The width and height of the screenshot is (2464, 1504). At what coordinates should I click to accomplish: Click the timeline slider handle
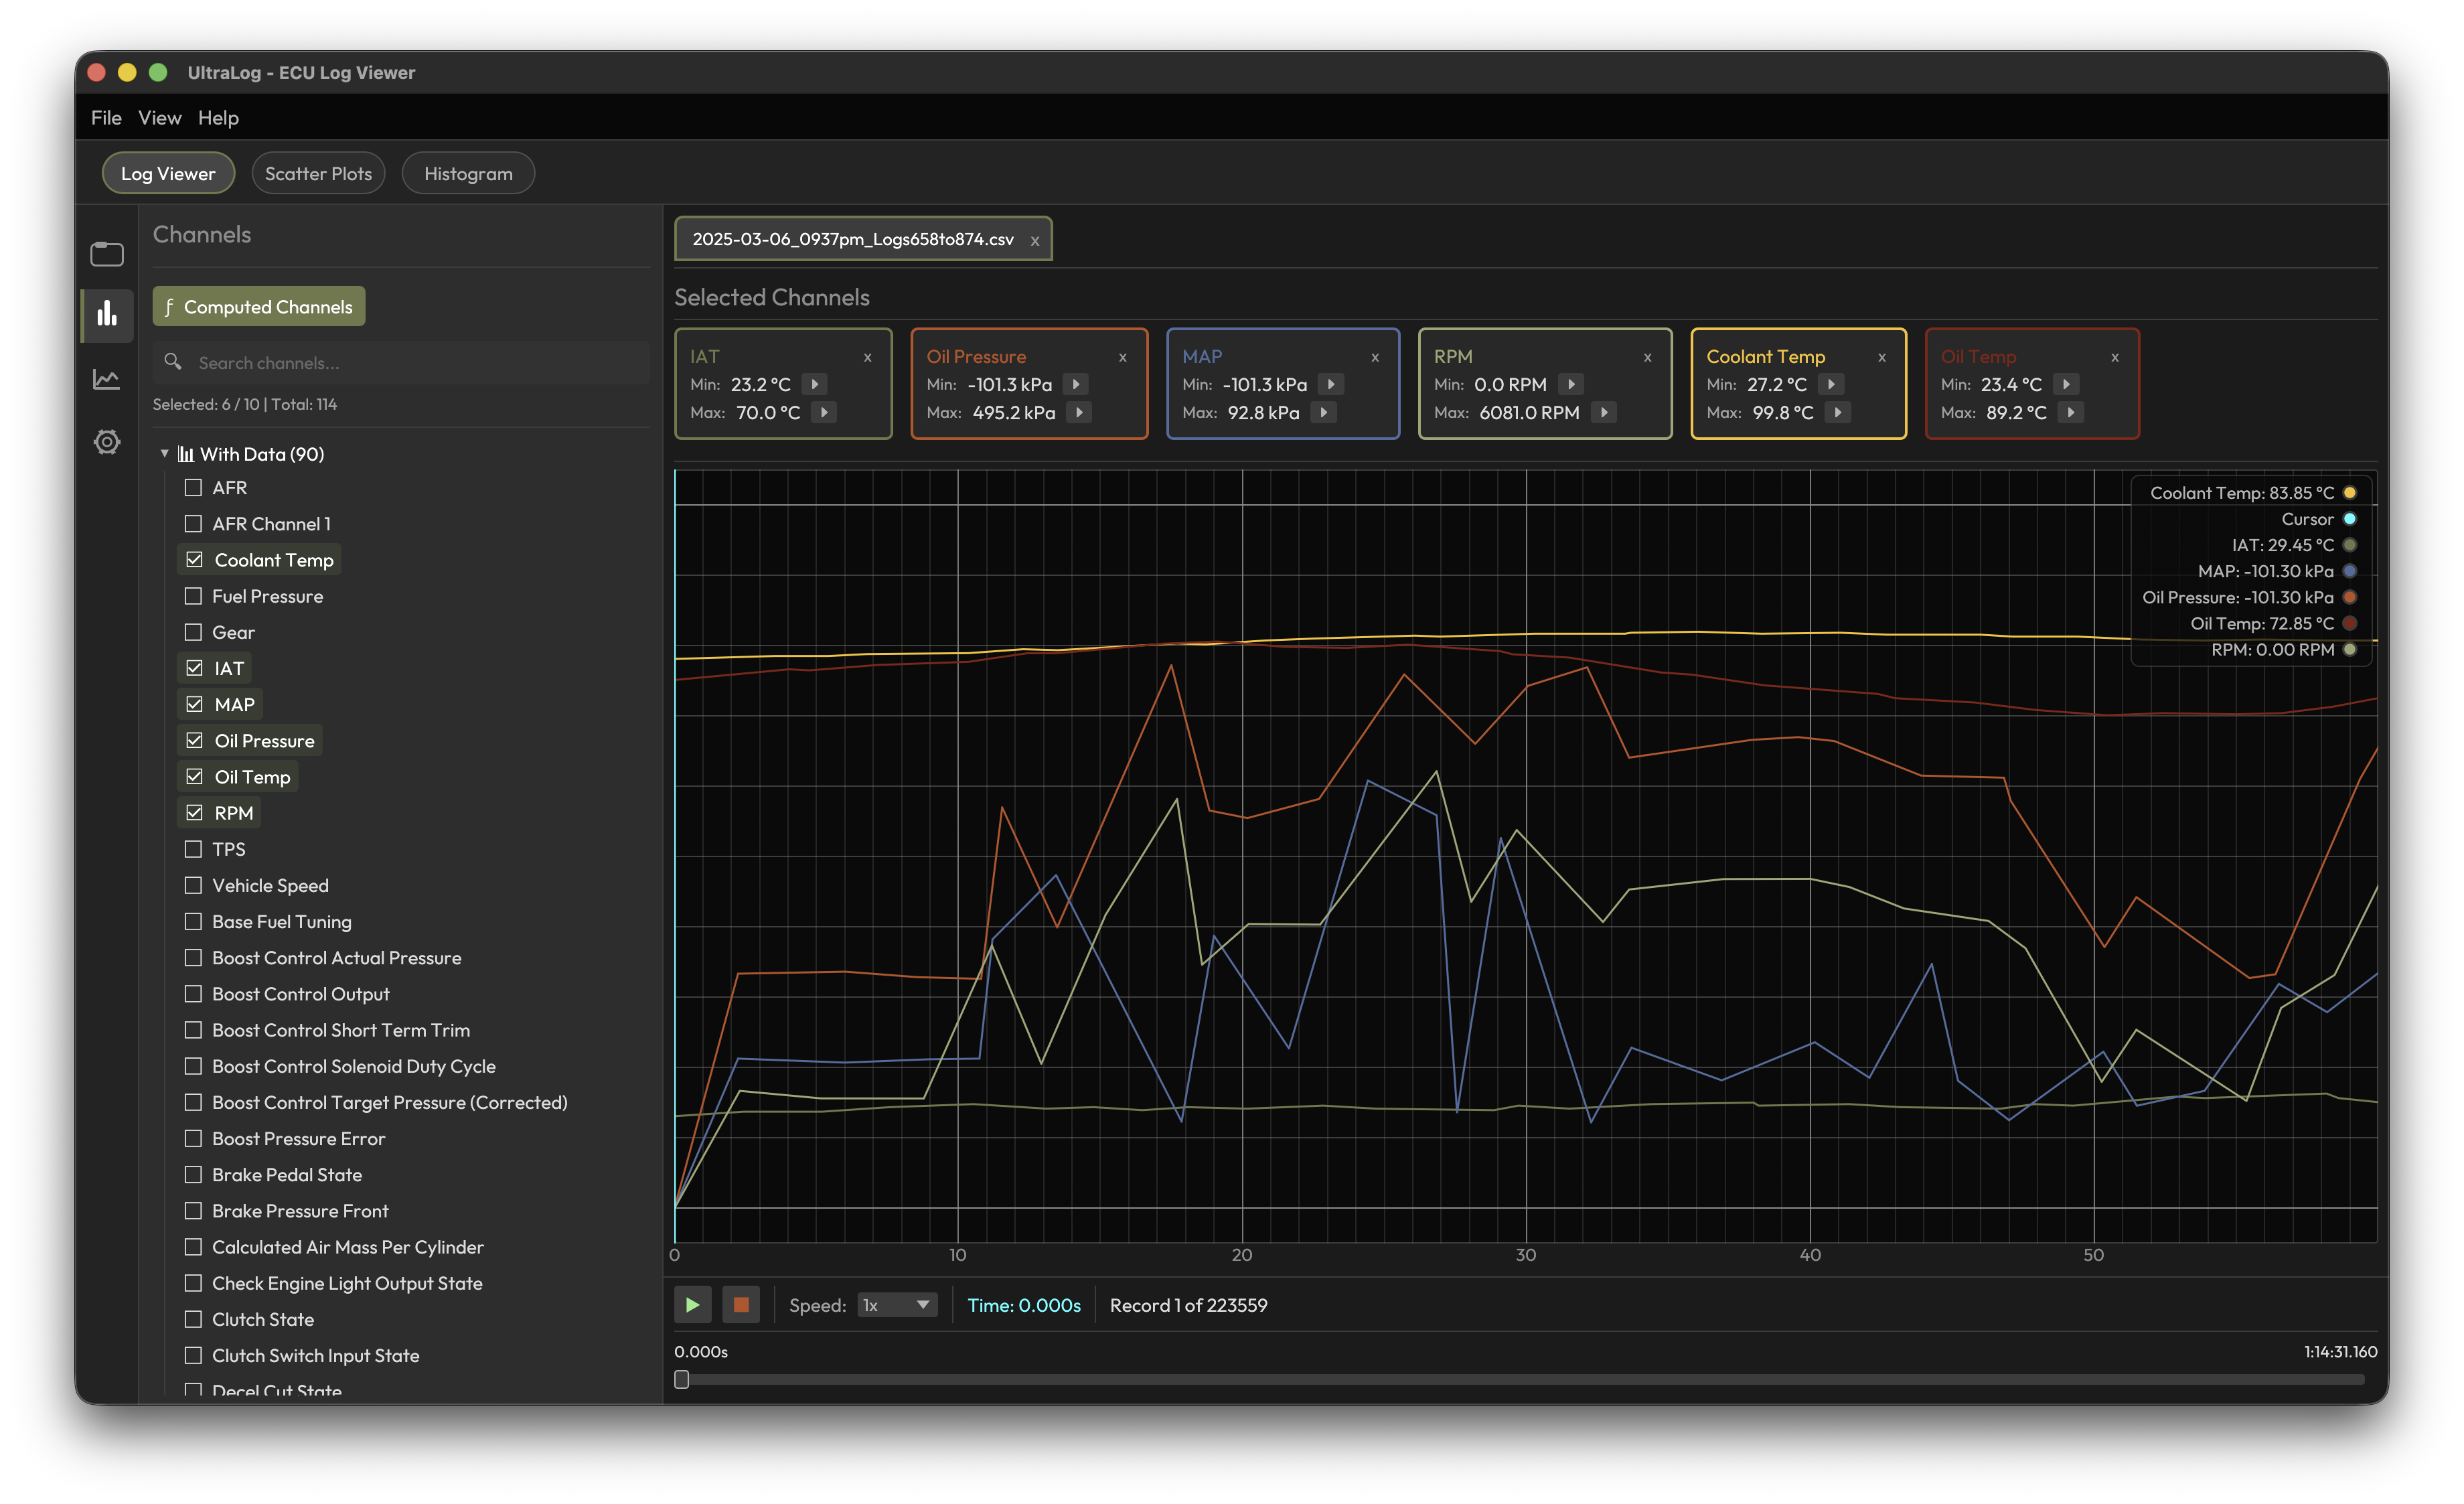tap(683, 1379)
